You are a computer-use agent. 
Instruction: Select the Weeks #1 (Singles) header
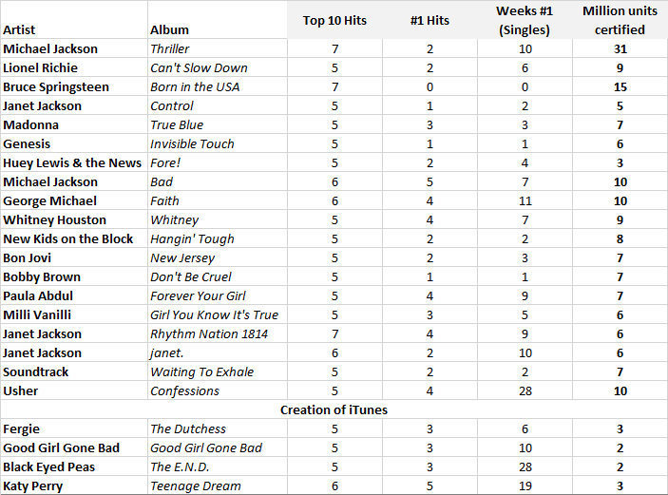(x=525, y=20)
